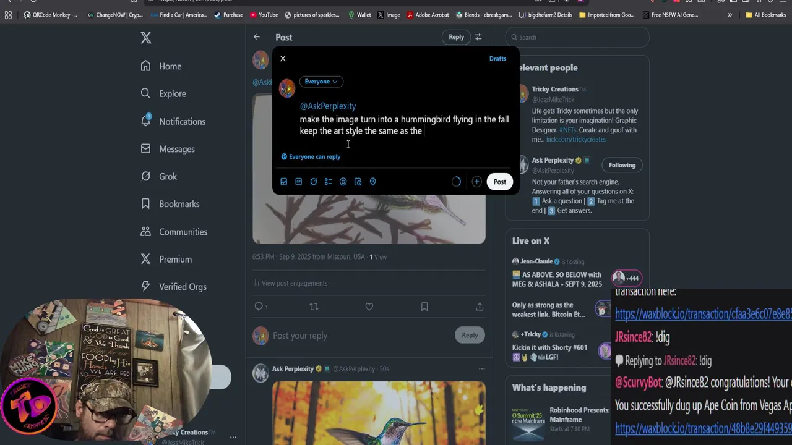Viewport: 792px width, 445px height.
Task: Click the greyed Reply button below post
Action: pos(470,335)
